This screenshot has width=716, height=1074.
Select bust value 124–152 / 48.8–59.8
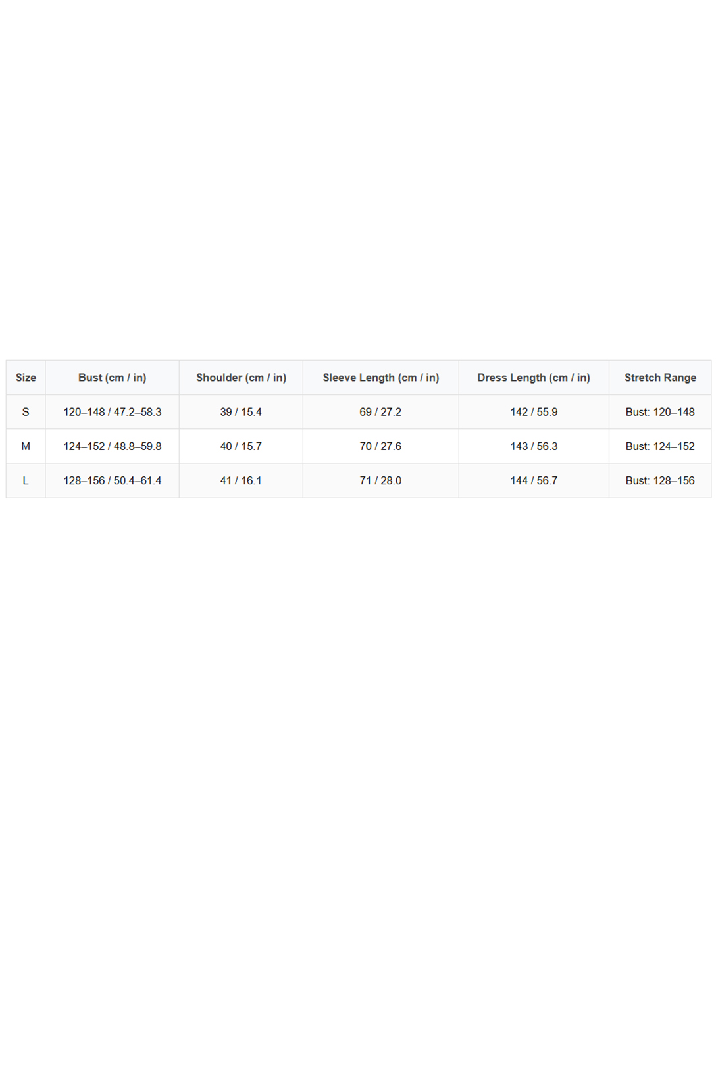tap(112, 446)
